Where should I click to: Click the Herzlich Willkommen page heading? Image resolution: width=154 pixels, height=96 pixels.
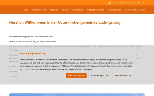(x=65, y=23)
